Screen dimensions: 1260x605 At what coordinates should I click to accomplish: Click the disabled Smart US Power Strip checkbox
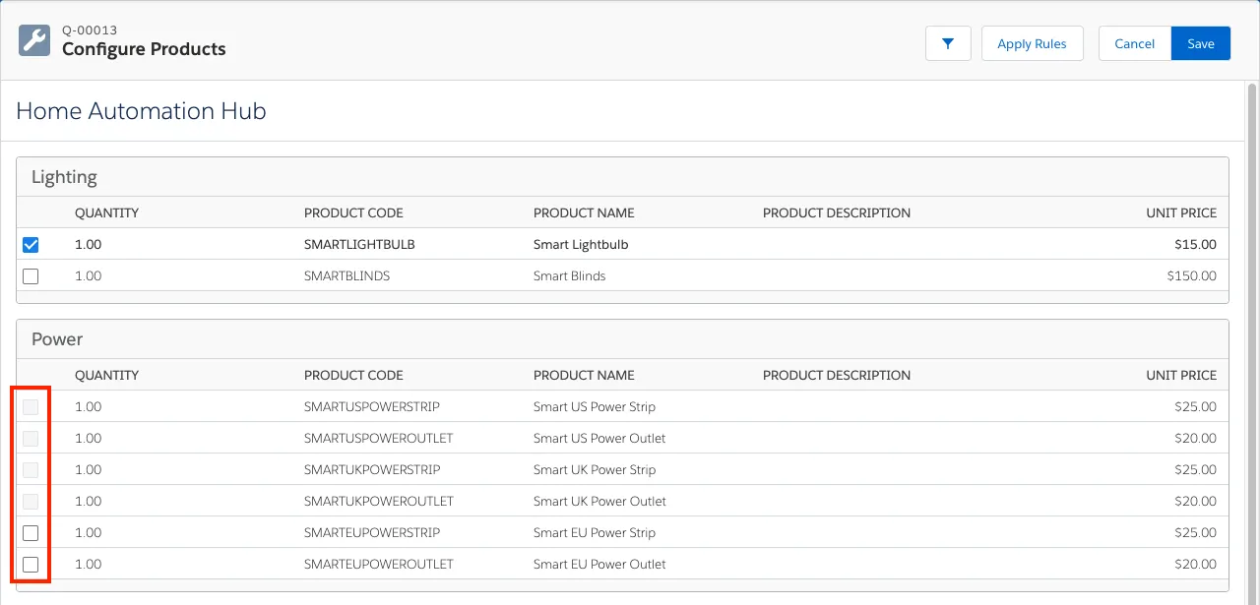(31, 407)
